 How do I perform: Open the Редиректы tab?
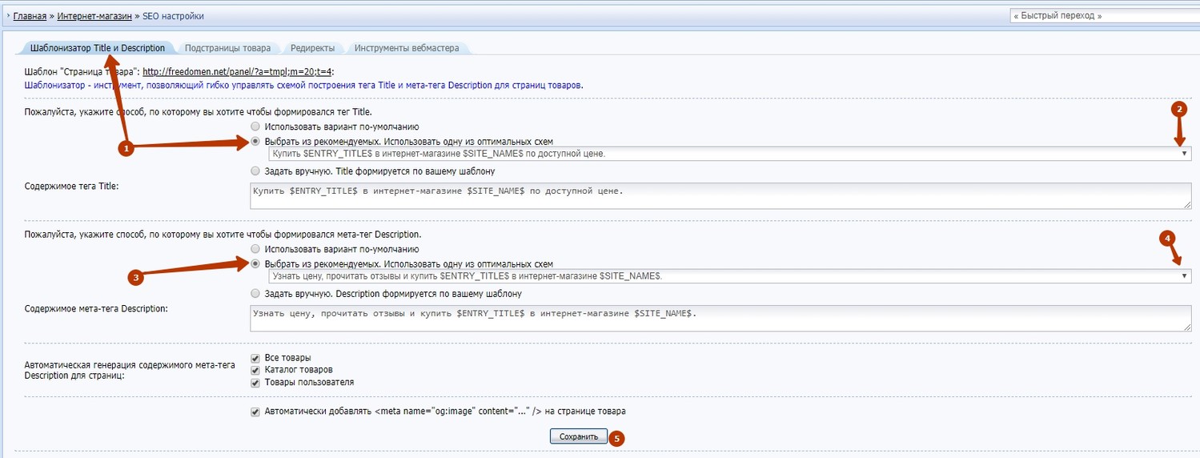[312, 48]
